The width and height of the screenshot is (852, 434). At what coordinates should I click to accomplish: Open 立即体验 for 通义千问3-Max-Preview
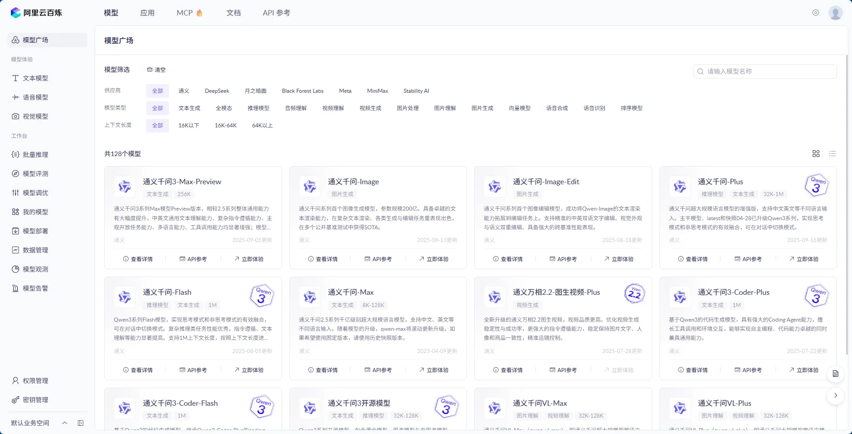point(249,259)
